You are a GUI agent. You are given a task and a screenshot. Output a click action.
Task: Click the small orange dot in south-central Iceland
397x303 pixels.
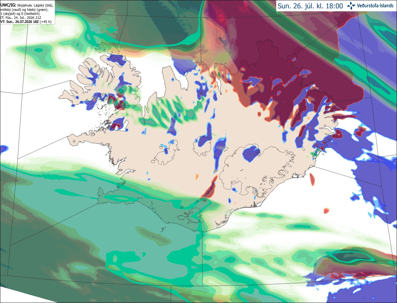pos(197,177)
